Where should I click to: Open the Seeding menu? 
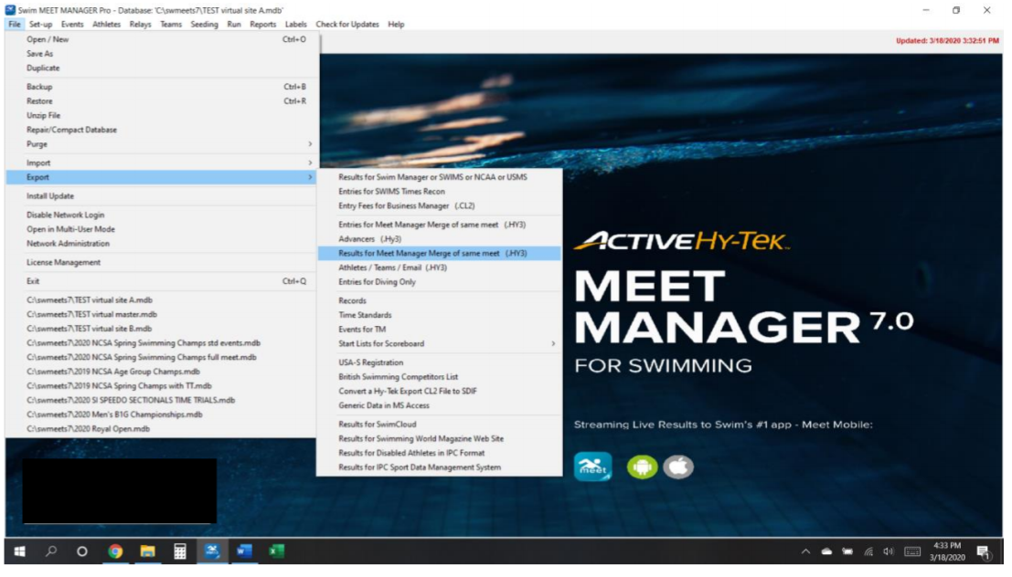pyautogui.click(x=204, y=25)
